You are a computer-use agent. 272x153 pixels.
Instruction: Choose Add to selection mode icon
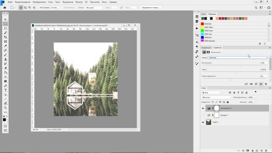click(25, 8)
